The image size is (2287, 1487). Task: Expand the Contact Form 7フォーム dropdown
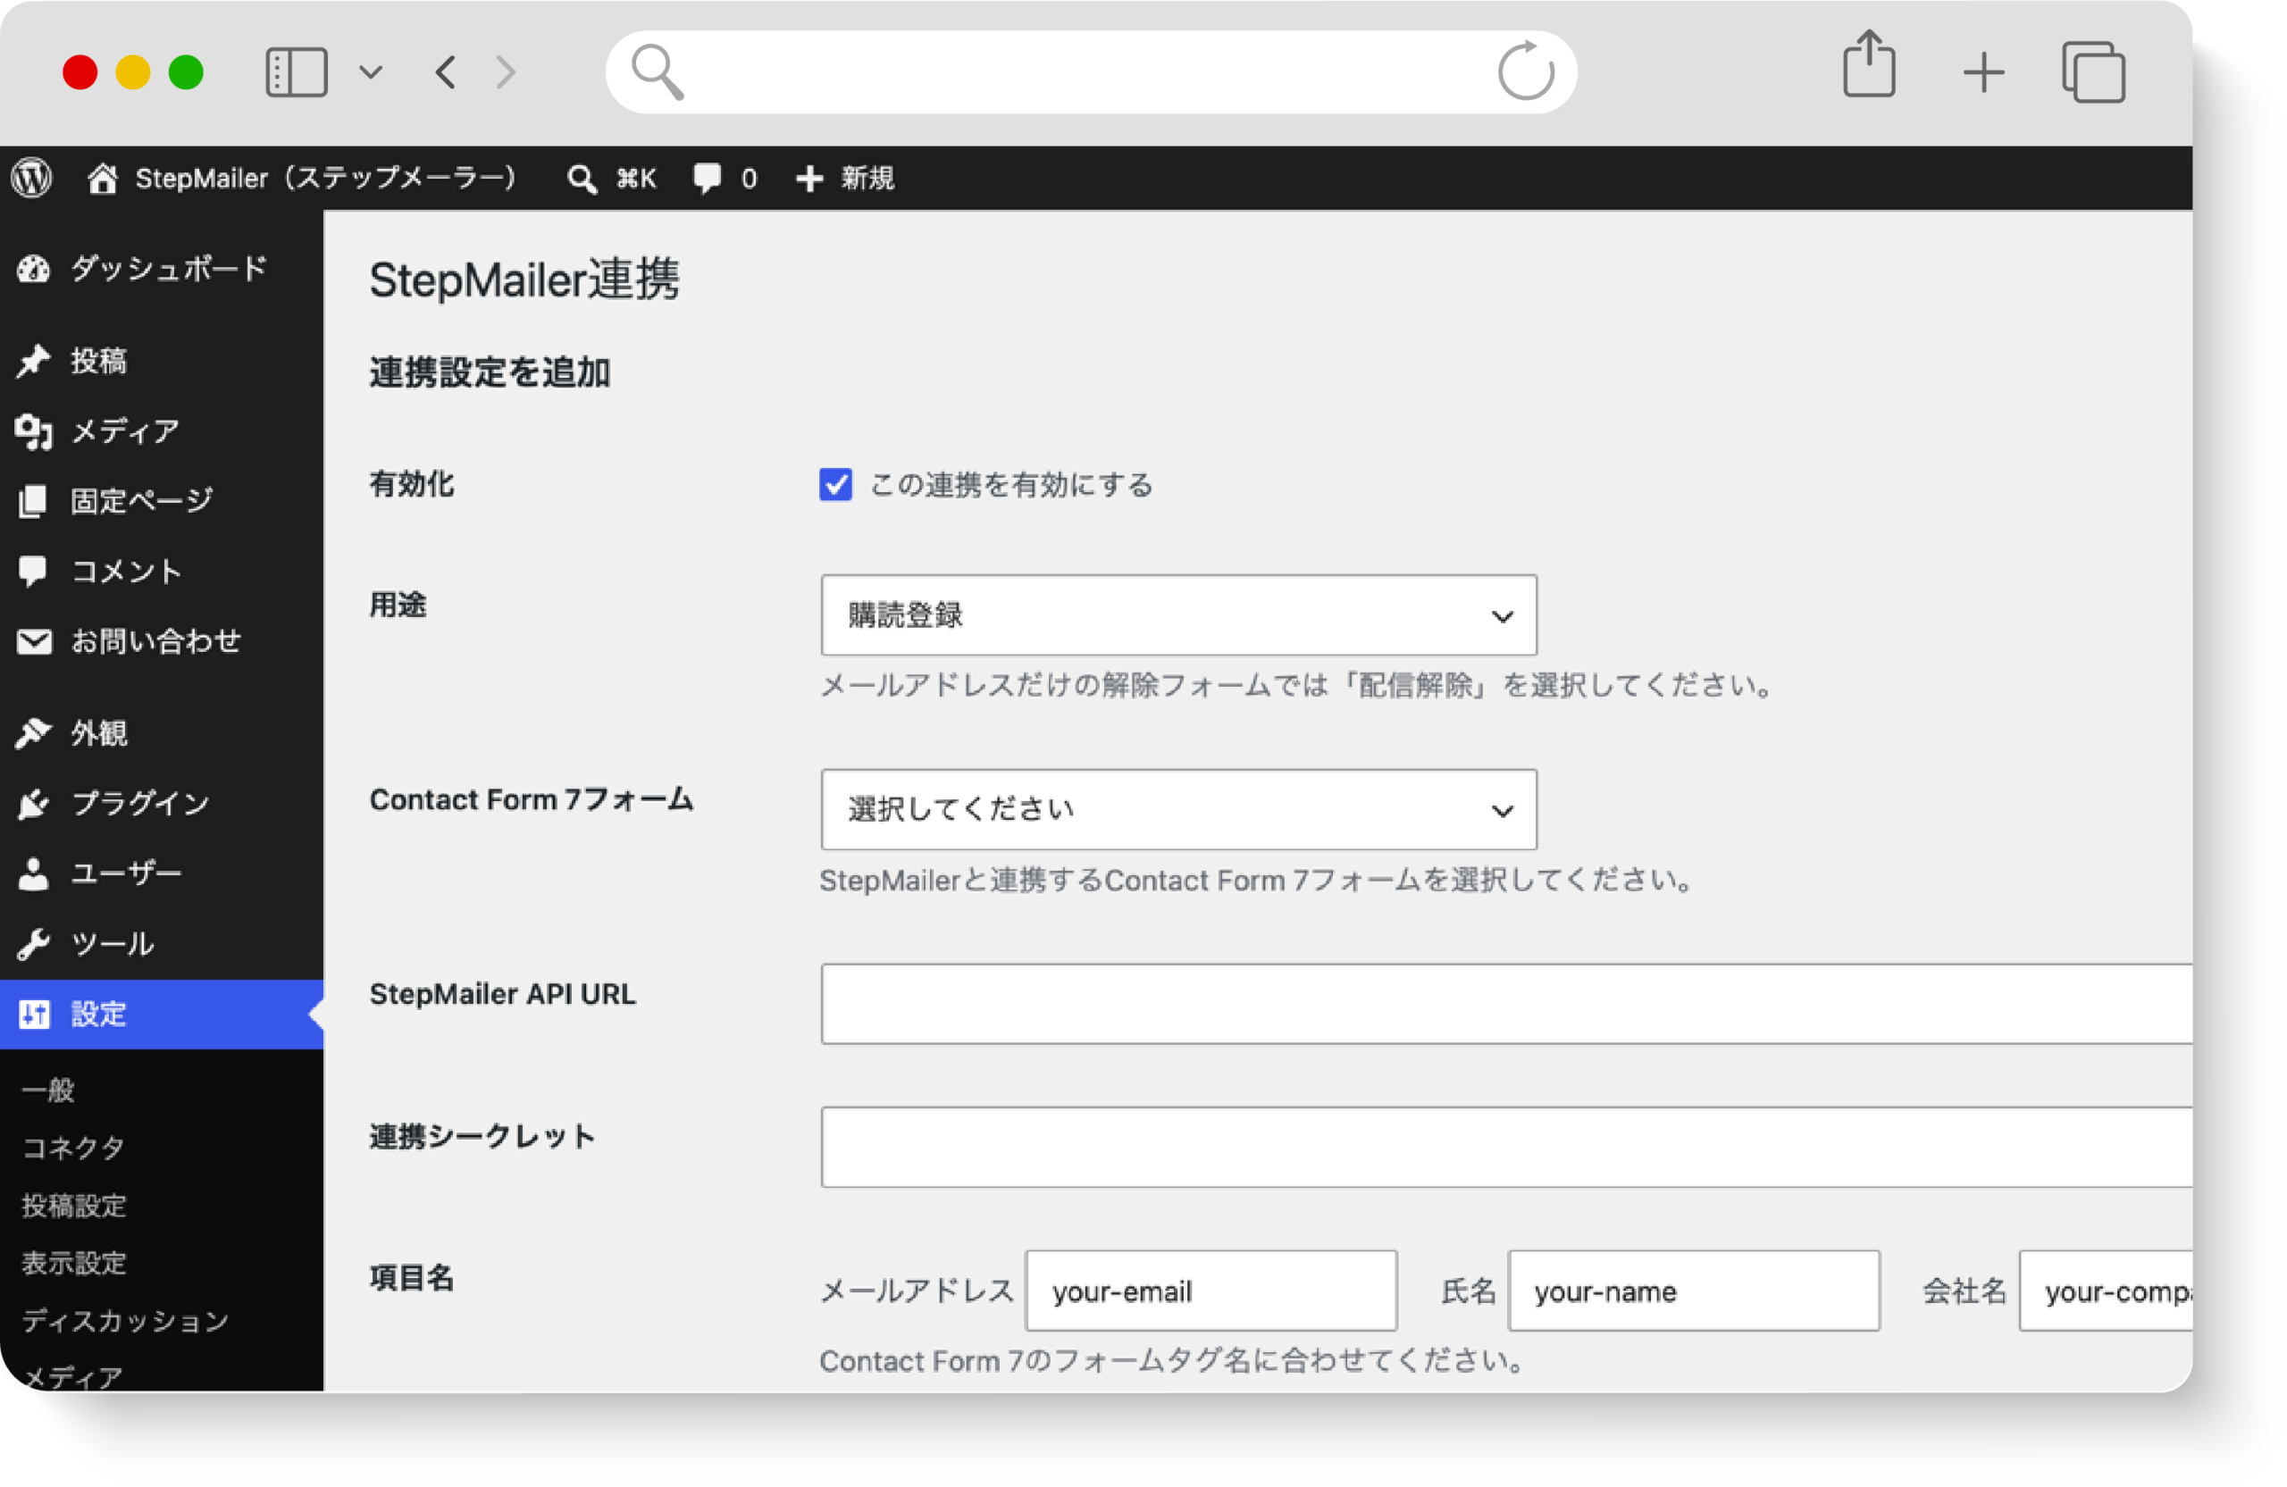(1178, 809)
